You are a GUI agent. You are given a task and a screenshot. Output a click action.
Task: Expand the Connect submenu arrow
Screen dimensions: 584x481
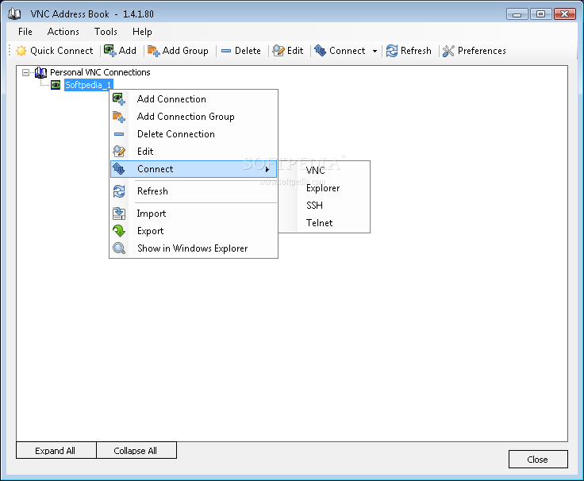tap(267, 170)
